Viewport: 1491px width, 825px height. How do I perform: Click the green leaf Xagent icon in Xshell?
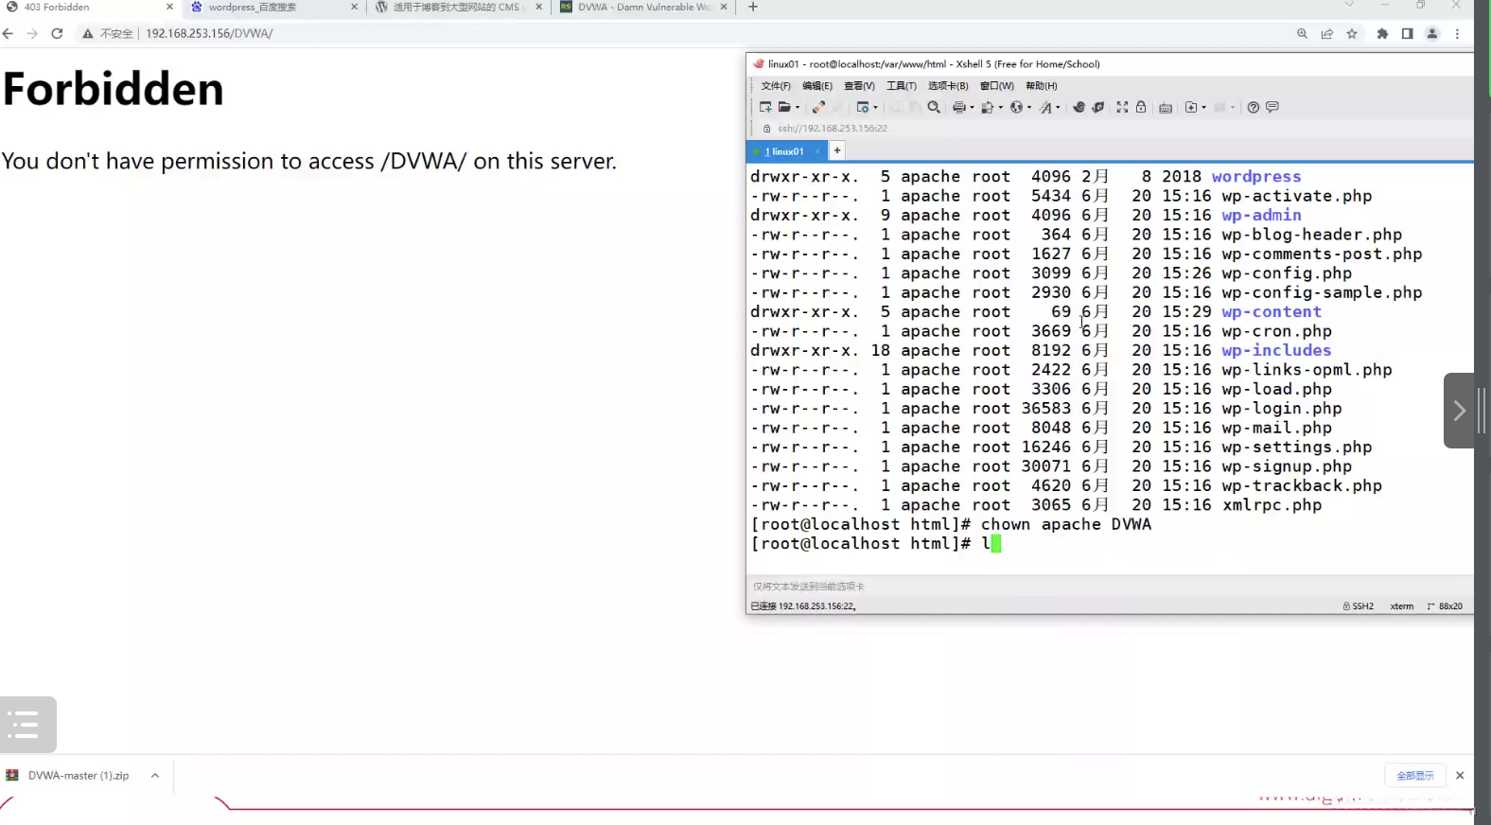[x=1098, y=108]
